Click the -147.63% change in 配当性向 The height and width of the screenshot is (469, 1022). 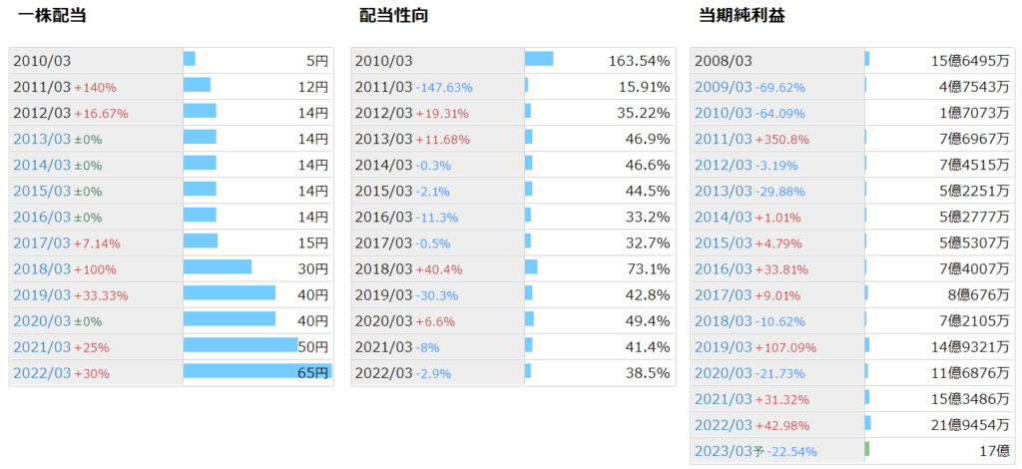click(444, 87)
